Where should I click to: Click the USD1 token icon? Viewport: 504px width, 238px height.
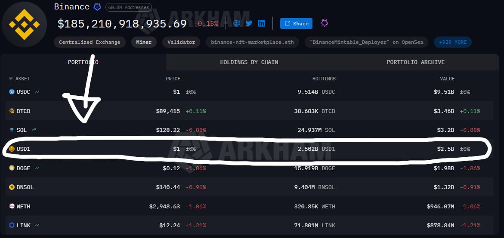[x=12, y=149]
